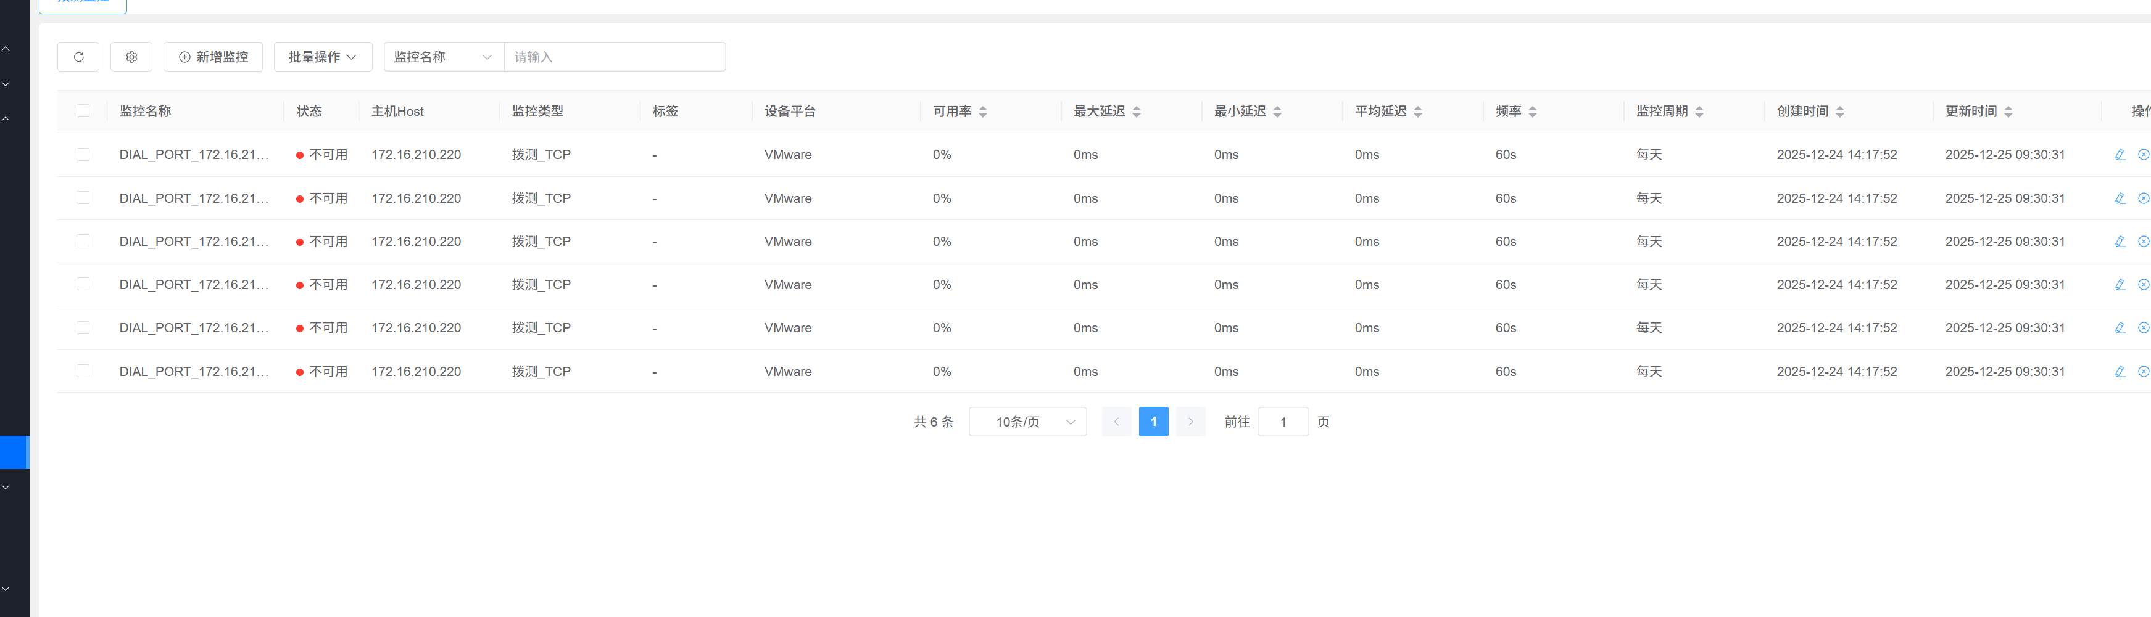Check the second row's DIAL_PORT checkbox
Image resolution: width=2151 pixels, height=617 pixels.
coord(83,198)
